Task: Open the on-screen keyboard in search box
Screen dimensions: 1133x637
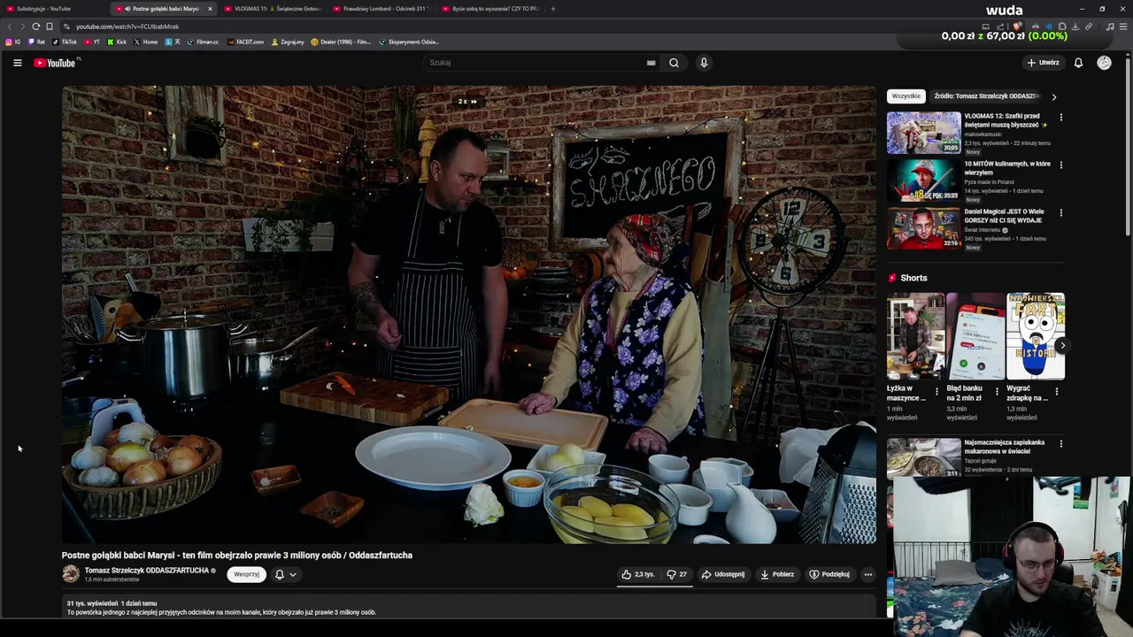Action: point(651,63)
